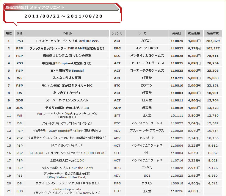Click the ジャンル column header
Image resolution: width=226 pixels, height=196 pixels.
point(117,33)
